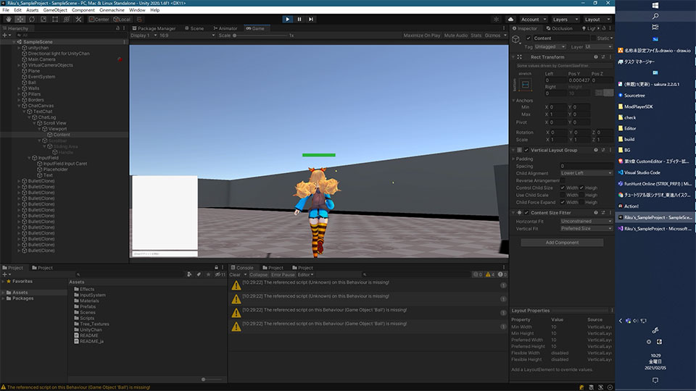Click the GameObject cube icon in Inspector

[x=515, y=39]
